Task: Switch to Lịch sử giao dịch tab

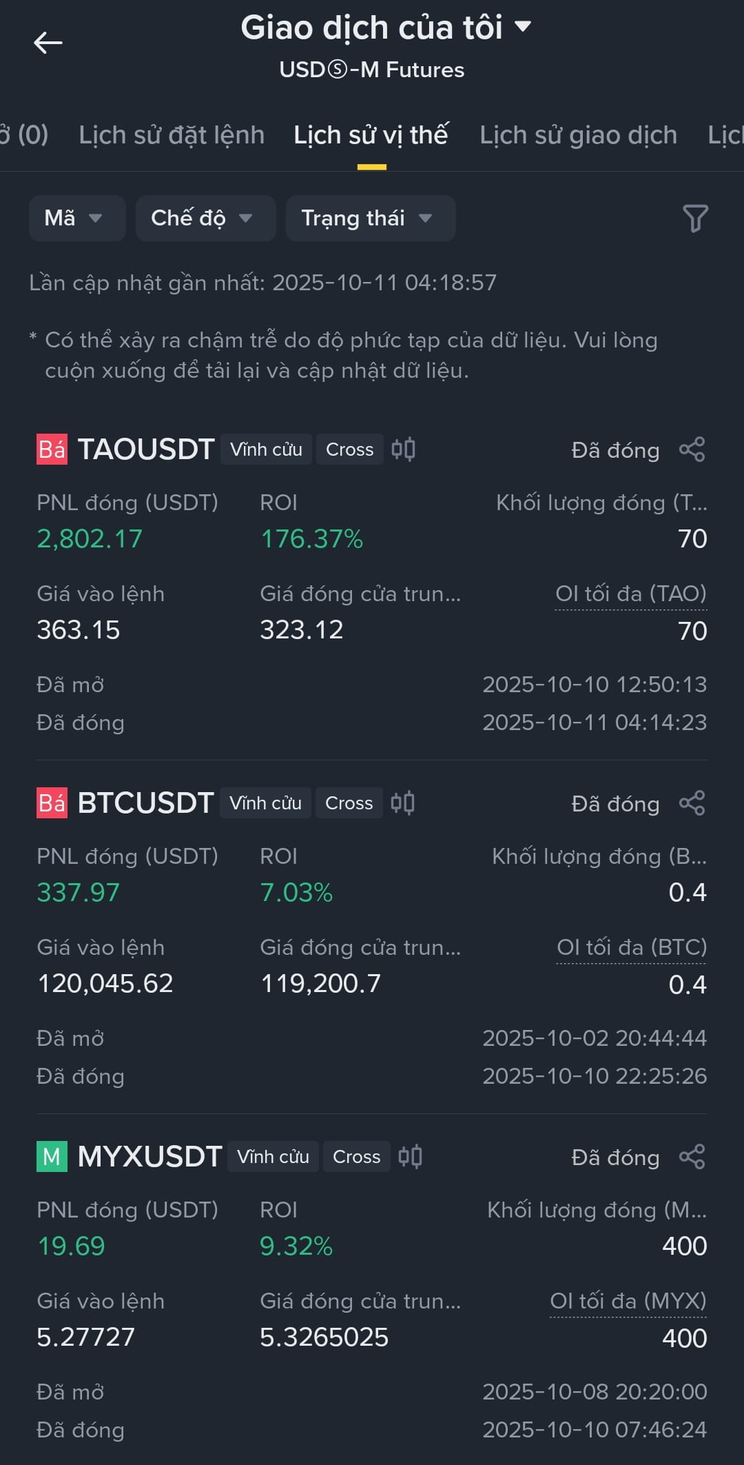Action: (578, 135)
